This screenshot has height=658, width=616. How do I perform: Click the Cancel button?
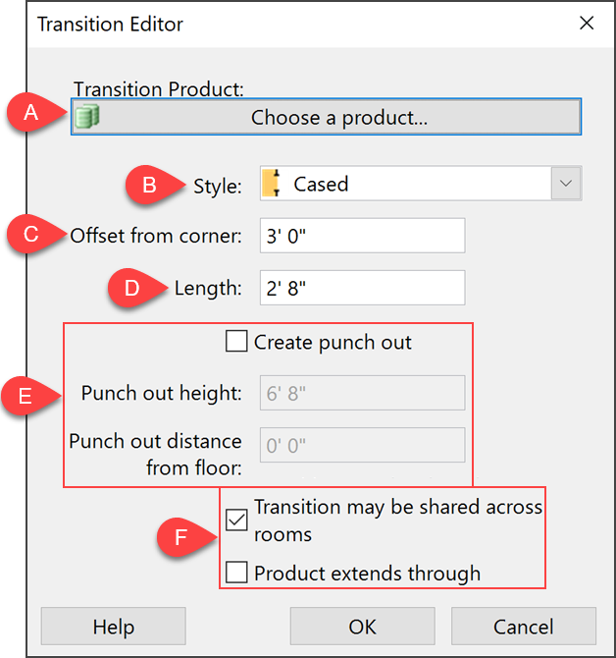pyautogui.click(x=524, y=627)
